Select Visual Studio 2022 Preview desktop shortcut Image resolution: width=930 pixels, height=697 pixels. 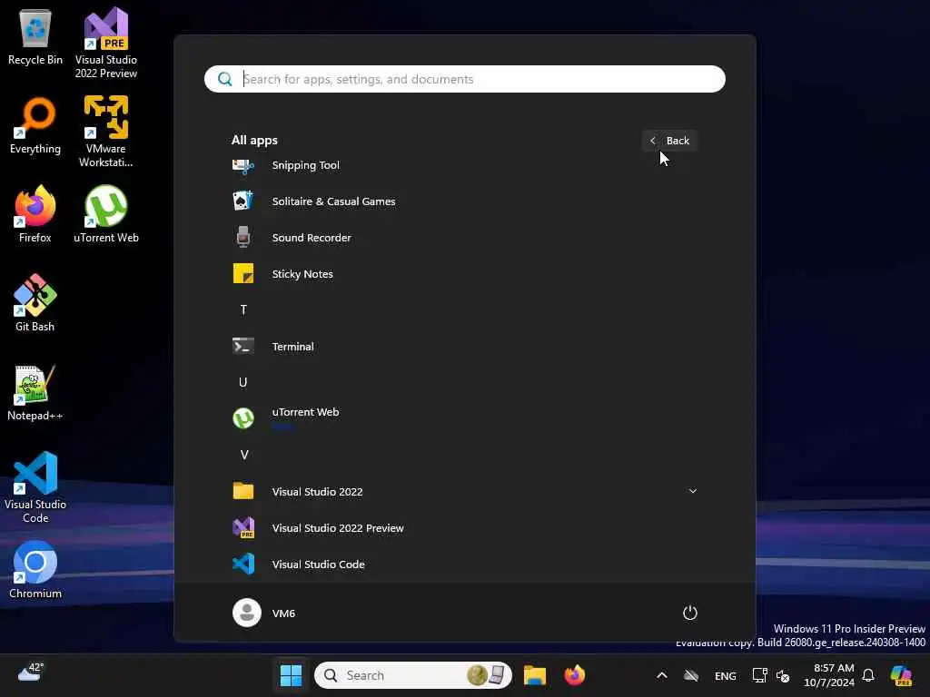tap(106, 44)
